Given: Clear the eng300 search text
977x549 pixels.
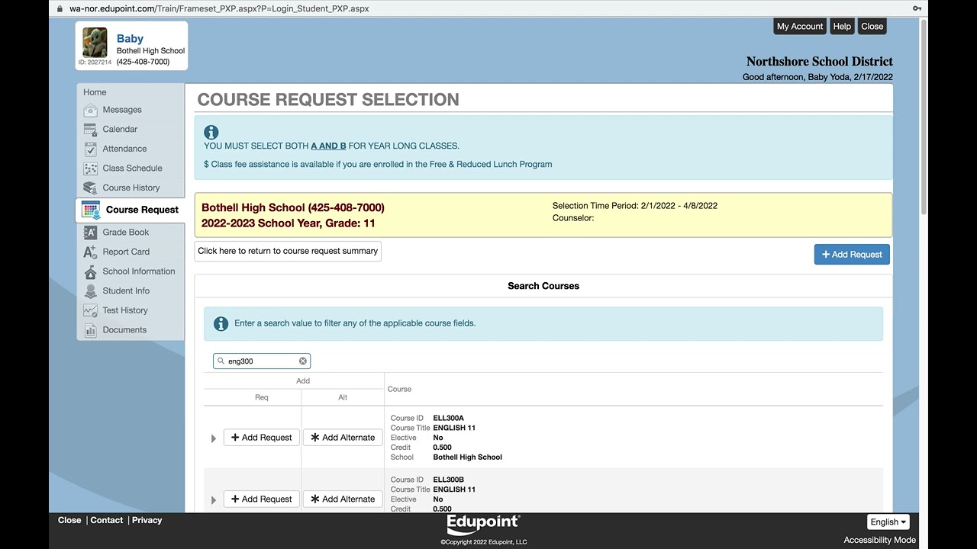Looking at the screenshot, I should click(303, 361).
